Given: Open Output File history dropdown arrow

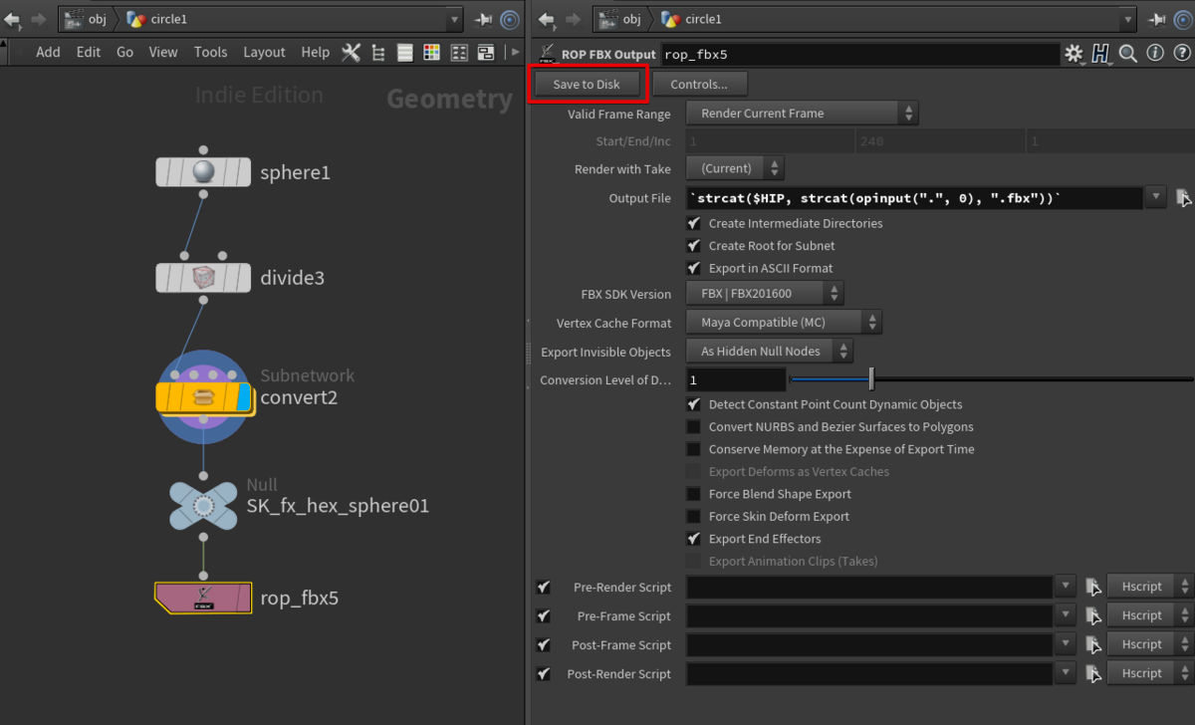Looking at the screenshot, I should coord(1155,197).
